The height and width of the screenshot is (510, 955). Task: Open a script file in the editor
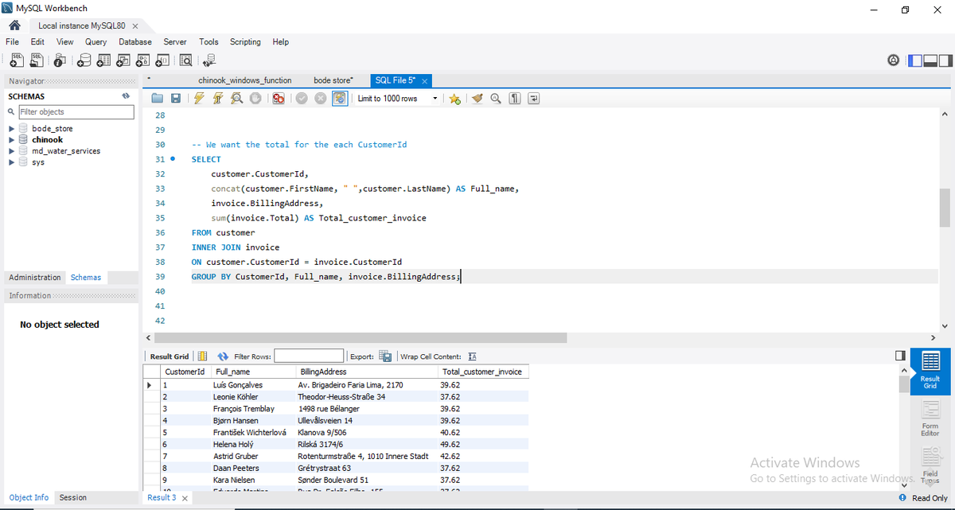click(158, 99)
